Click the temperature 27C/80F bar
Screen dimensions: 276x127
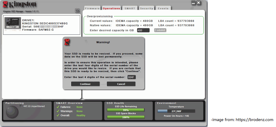coord(176,111)
